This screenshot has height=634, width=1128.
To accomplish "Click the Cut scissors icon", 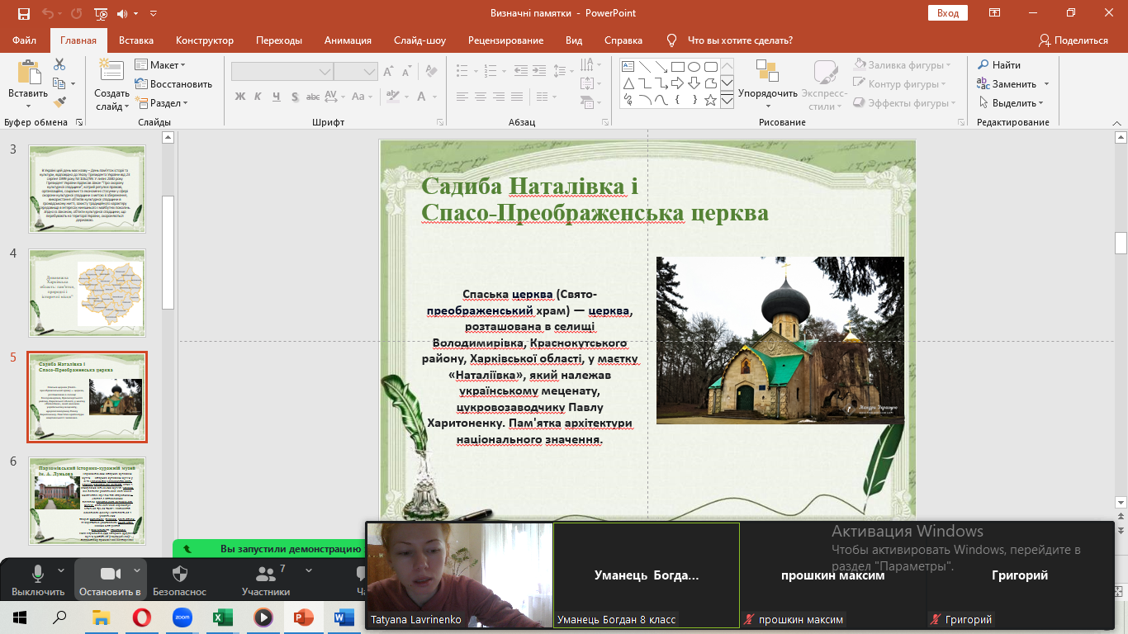I will (59, 64).
